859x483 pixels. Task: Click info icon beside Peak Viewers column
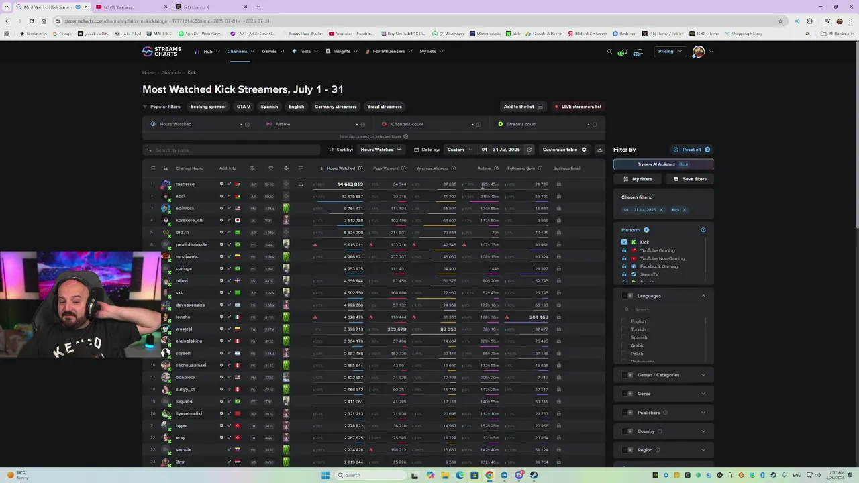click(404, 168)
